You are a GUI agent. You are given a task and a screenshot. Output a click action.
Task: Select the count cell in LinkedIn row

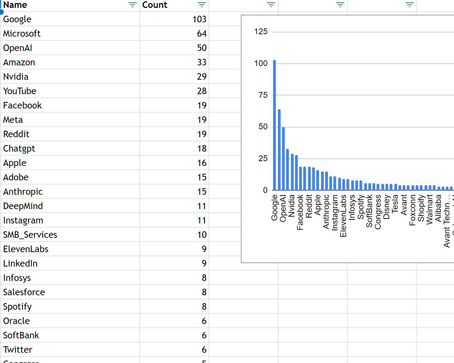click(174, 263)
